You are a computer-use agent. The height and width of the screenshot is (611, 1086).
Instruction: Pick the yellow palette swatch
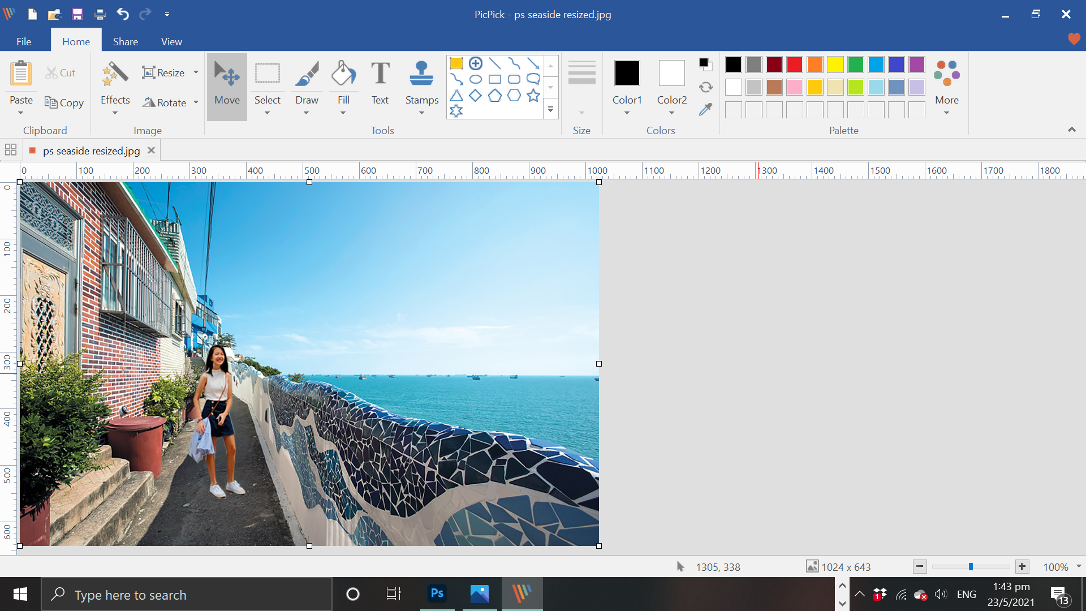pos(835,64)
